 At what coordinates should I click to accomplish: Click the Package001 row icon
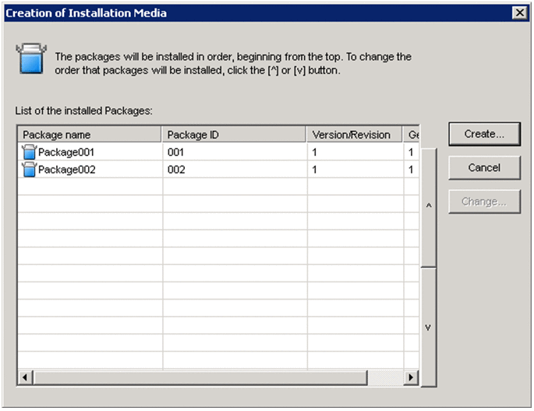[29, 152]
